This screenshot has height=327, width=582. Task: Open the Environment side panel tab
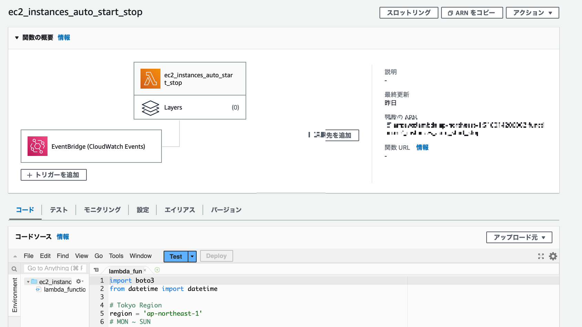tap(14, 295)
